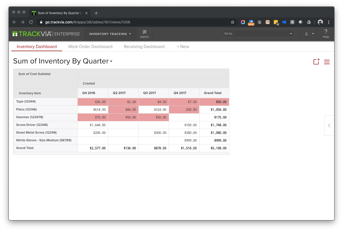Click the TrackVia Enterprise logo
This screenshot has width=343, height=231.
point(46,34)
